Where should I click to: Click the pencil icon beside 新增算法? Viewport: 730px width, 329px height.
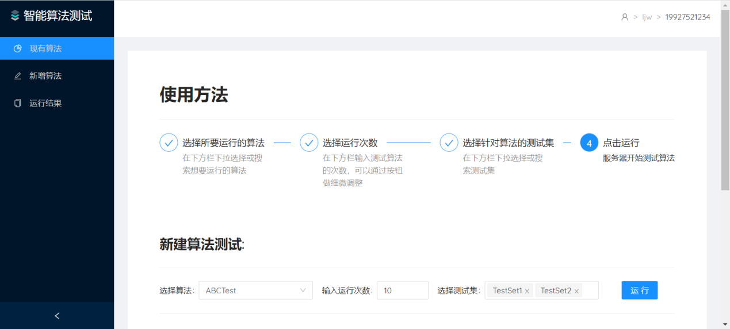tap(18, 76)
